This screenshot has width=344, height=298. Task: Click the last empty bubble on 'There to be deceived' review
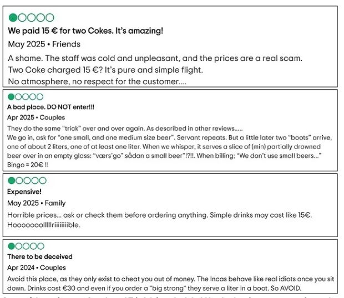[41, 246]
